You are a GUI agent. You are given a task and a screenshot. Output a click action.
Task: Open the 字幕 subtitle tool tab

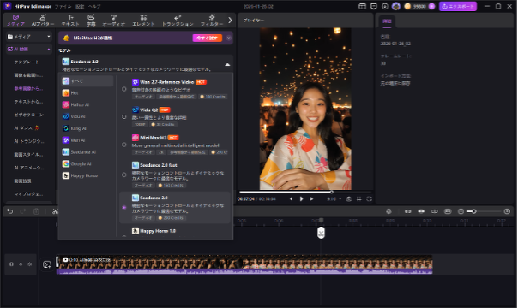pos(91,21)
